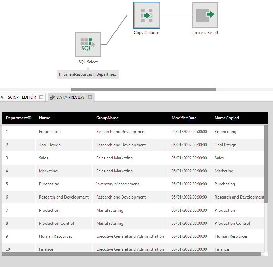This screenshot has height=267, width=273.
Task: Click DepartmentID cell with value 6
Action: [19, 197]
